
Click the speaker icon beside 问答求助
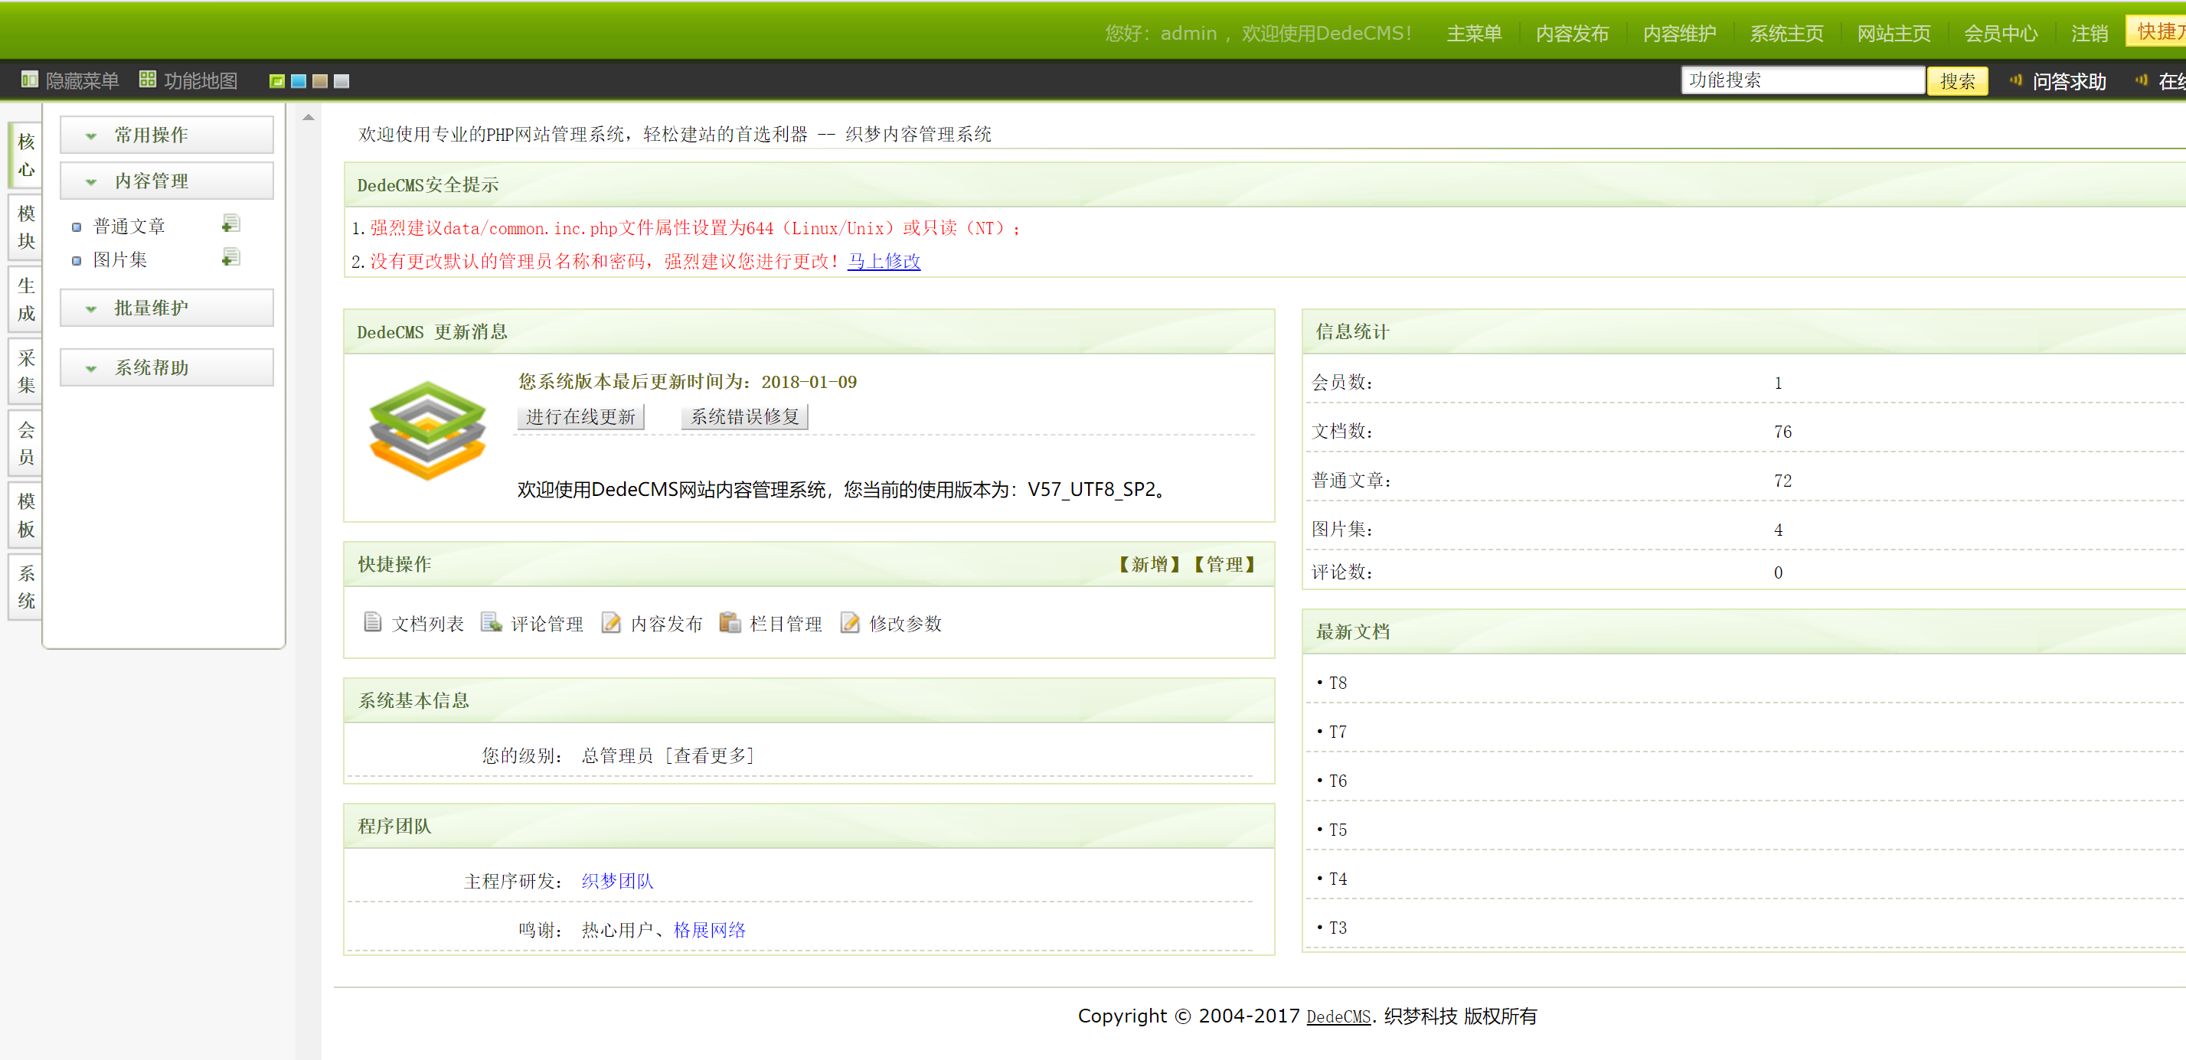click(2016, 80)
